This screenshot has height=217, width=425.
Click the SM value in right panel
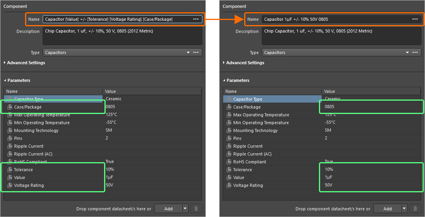point(328,130)
